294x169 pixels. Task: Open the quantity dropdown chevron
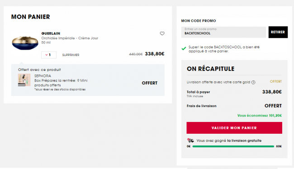46,55
